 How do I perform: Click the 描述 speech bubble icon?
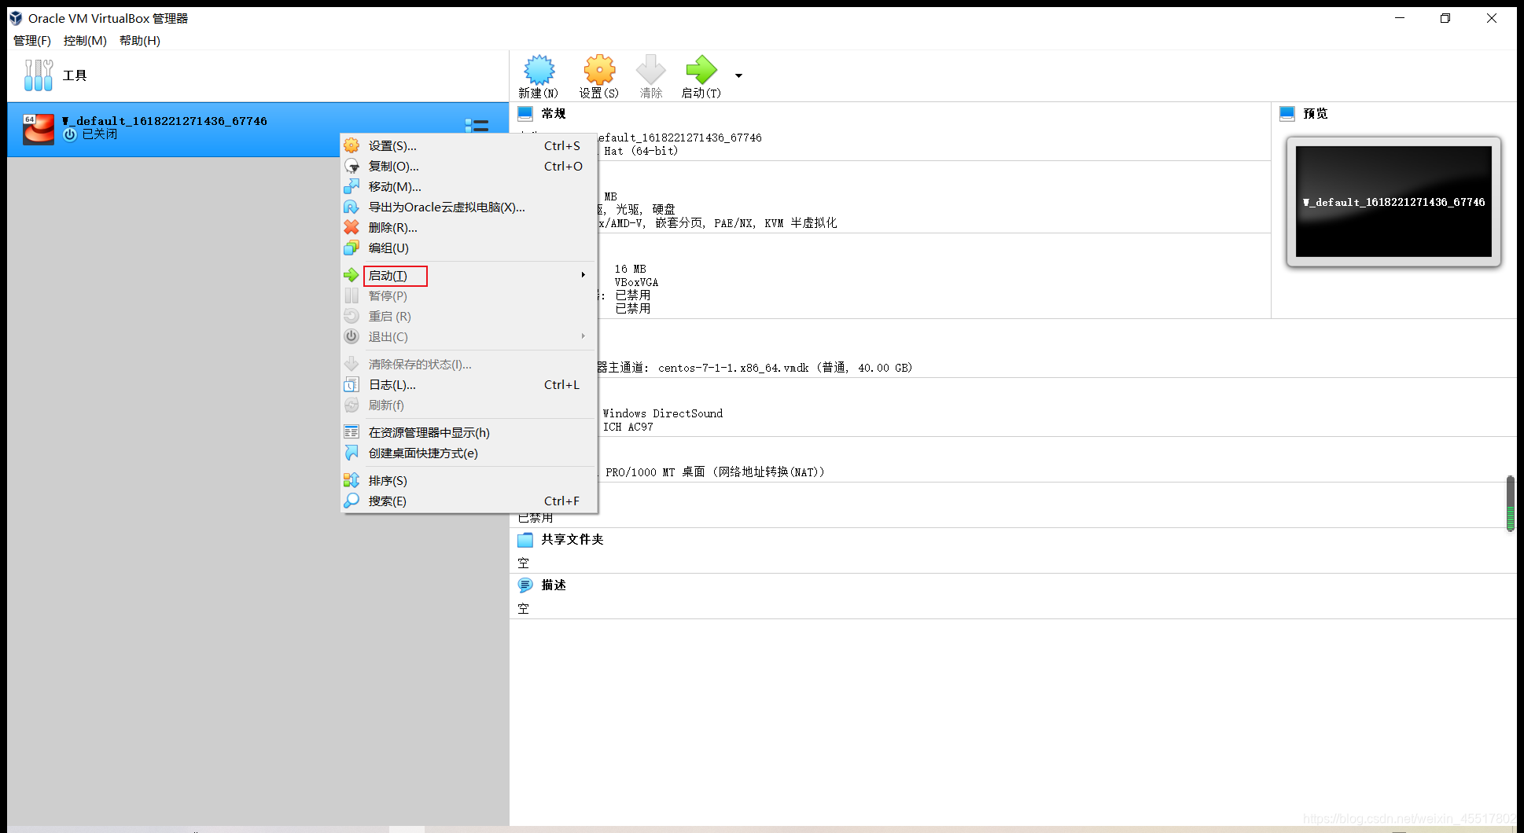(x=525, y=585)
